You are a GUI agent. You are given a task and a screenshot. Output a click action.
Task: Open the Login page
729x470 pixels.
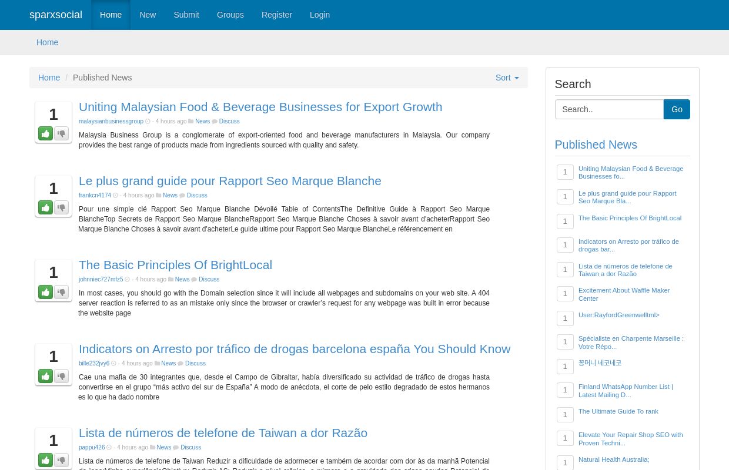320,15
